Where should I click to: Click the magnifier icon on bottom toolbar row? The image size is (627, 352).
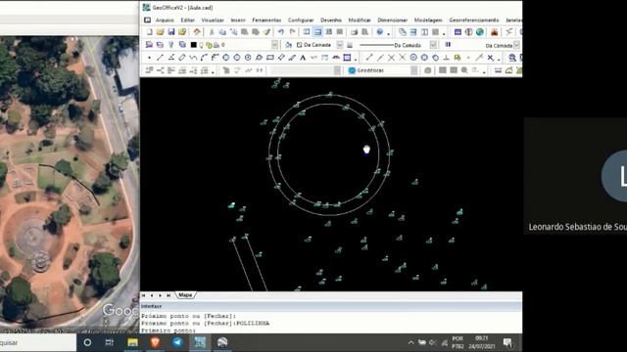tap(464, 70)
